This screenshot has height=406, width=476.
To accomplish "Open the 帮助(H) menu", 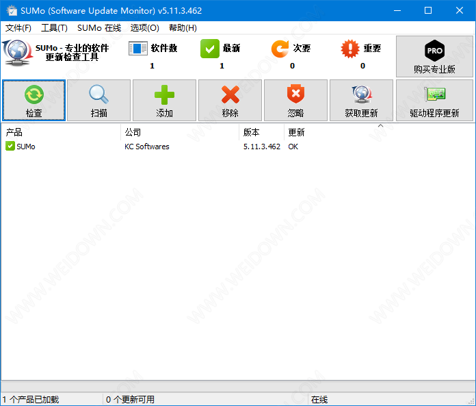I will coord(183,28).
